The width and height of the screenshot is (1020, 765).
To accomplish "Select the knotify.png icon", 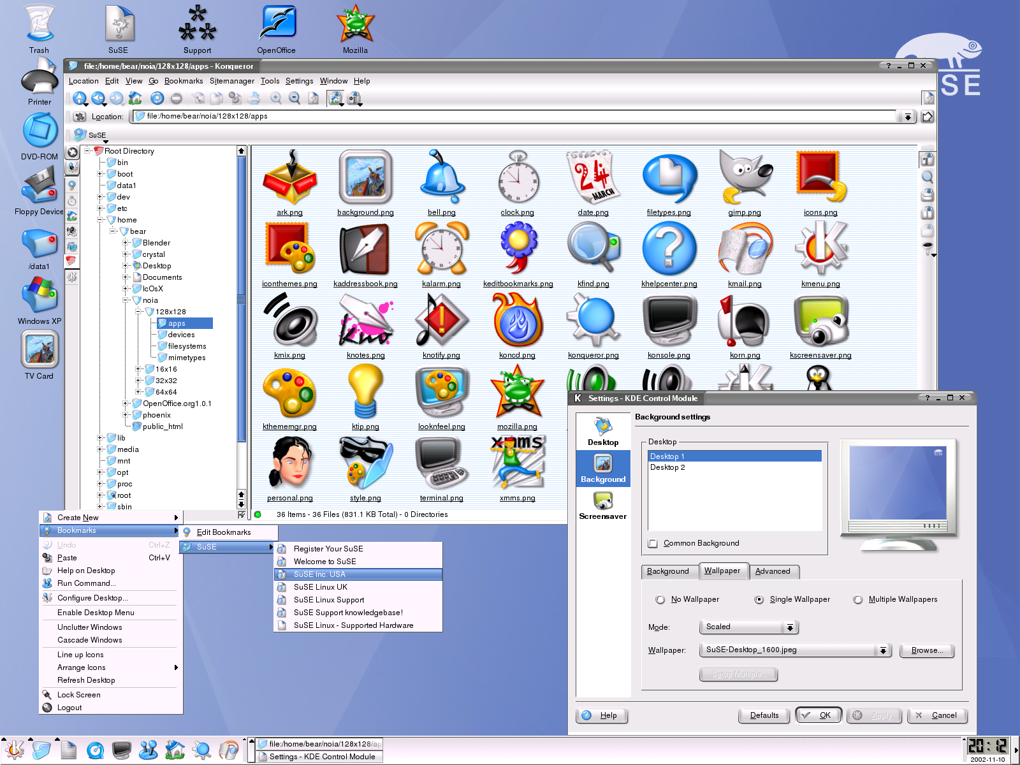I will (441, 326).
